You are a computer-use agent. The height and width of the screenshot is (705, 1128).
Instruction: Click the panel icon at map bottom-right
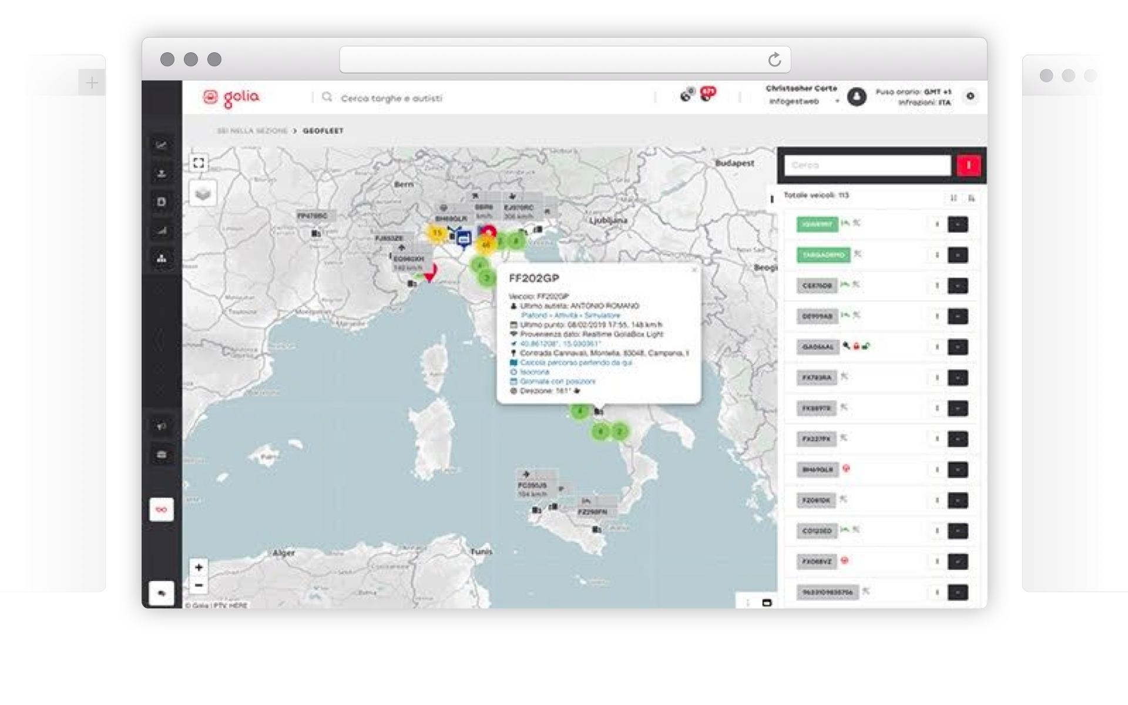tap(767, 602)
